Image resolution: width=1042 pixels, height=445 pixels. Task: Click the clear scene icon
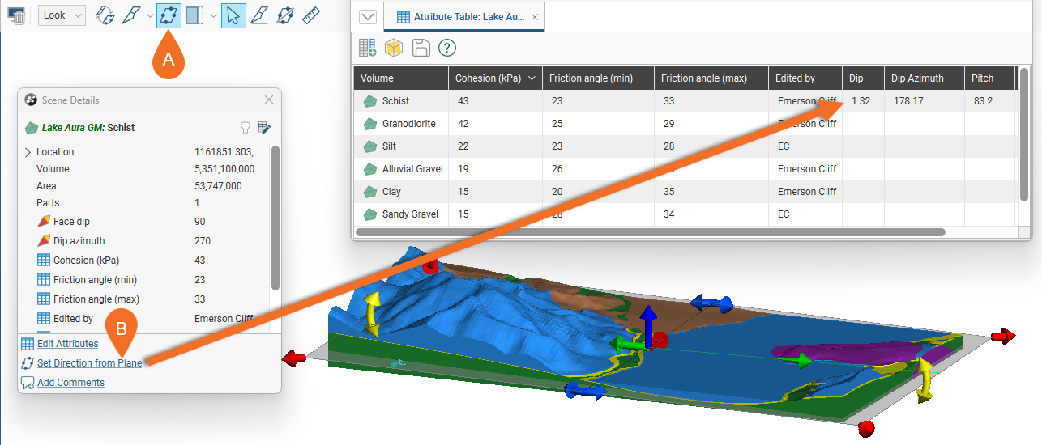click(x=16, y=15)
